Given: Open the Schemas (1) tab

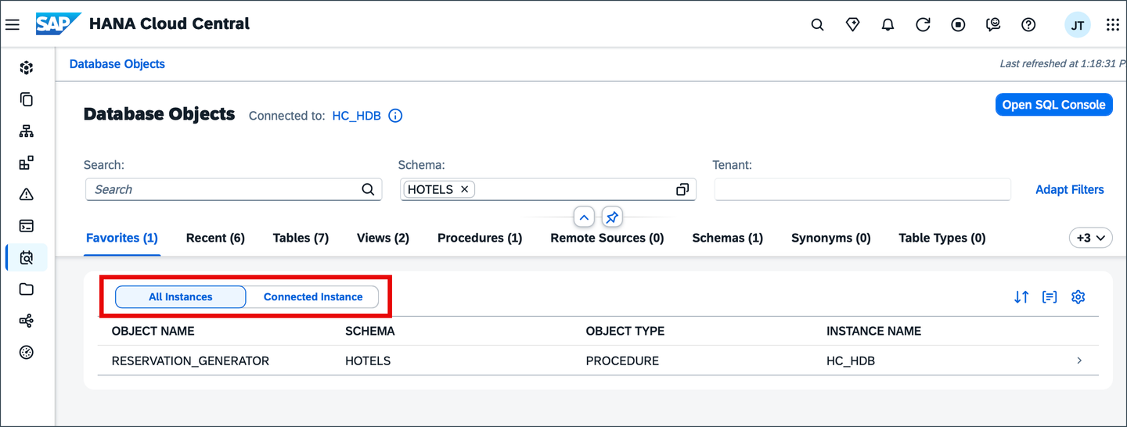Looking at the screenshot, I should pyautogui.click(x=728, y=238).
